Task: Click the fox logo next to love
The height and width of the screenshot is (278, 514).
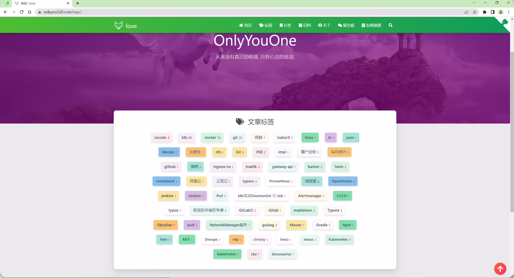Action: pos(119,25)
